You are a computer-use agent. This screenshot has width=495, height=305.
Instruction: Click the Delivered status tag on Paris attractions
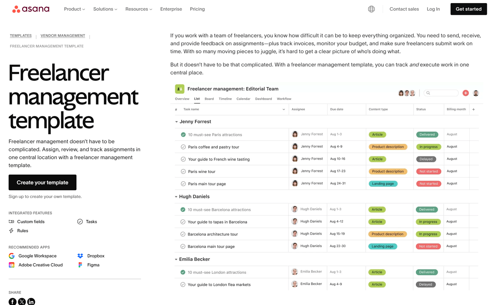(427, 135)
